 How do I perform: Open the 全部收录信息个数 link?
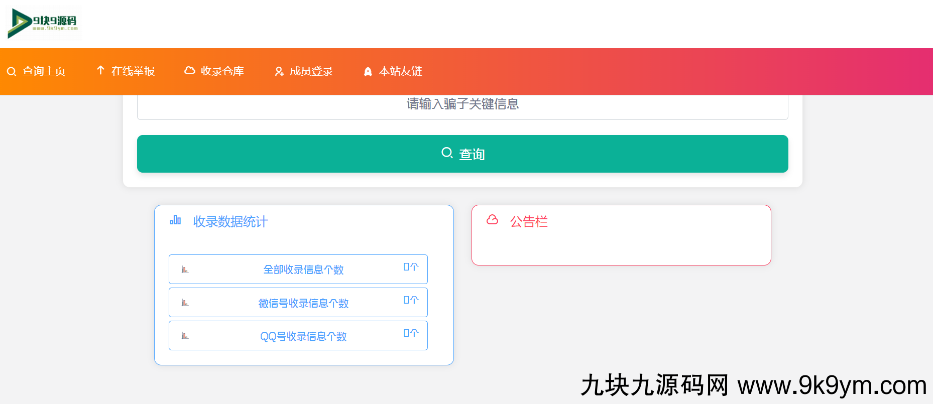[303, 270]
